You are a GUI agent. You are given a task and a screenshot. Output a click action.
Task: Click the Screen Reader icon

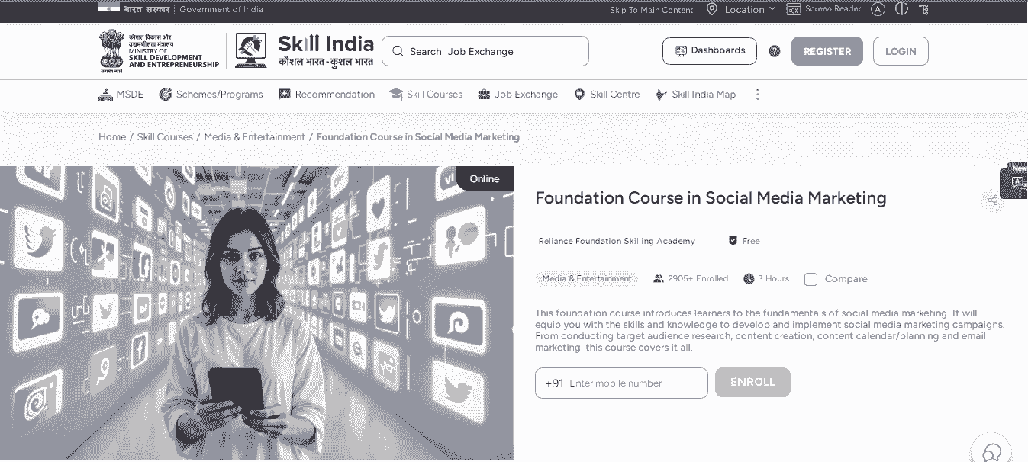click(794, 9)
